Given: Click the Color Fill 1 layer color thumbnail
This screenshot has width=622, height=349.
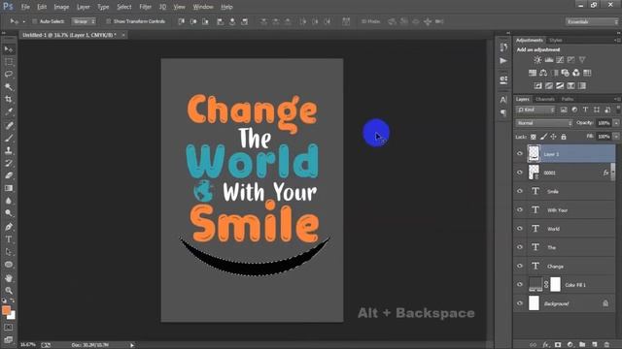Looking at the screenshot, I should pyautogui.click(x=536, y=284).
